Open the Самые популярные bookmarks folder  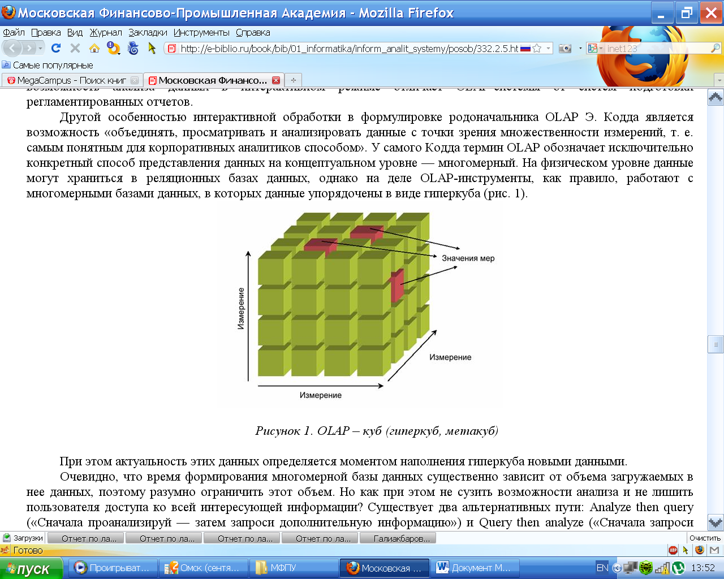click(48, 65)
